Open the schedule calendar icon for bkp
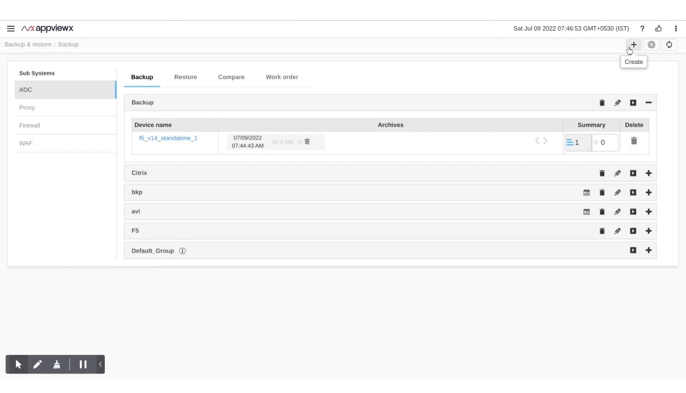 coord(587,193)
